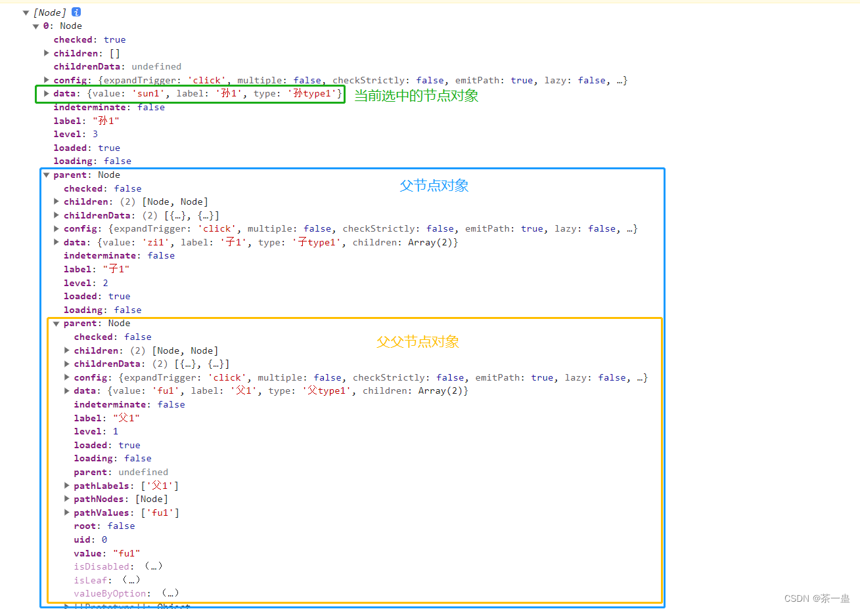Viewport: 860px width, 609px height.
Task: Expand the pathLabels: ['父1'] array
Action: [66, 486]
